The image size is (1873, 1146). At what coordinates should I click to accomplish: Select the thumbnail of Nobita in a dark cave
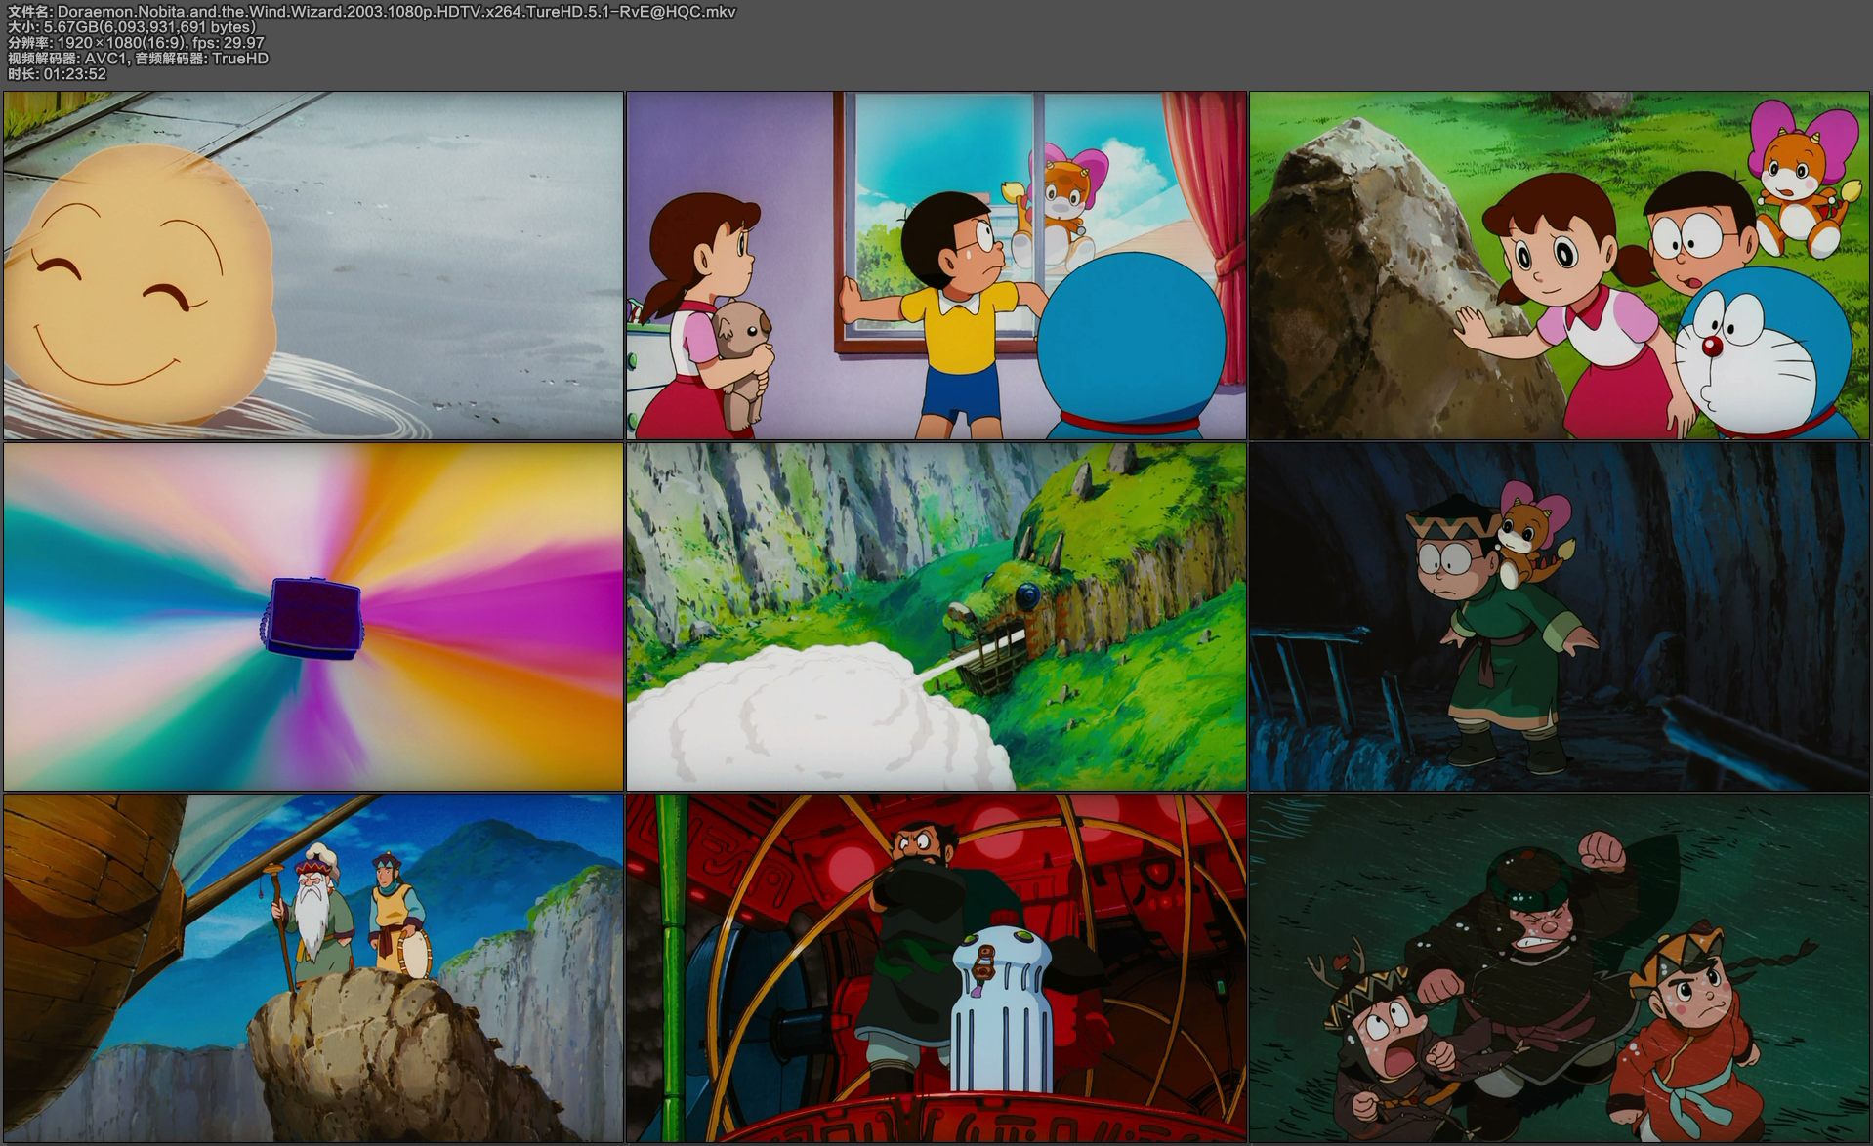coord(1560,617)
